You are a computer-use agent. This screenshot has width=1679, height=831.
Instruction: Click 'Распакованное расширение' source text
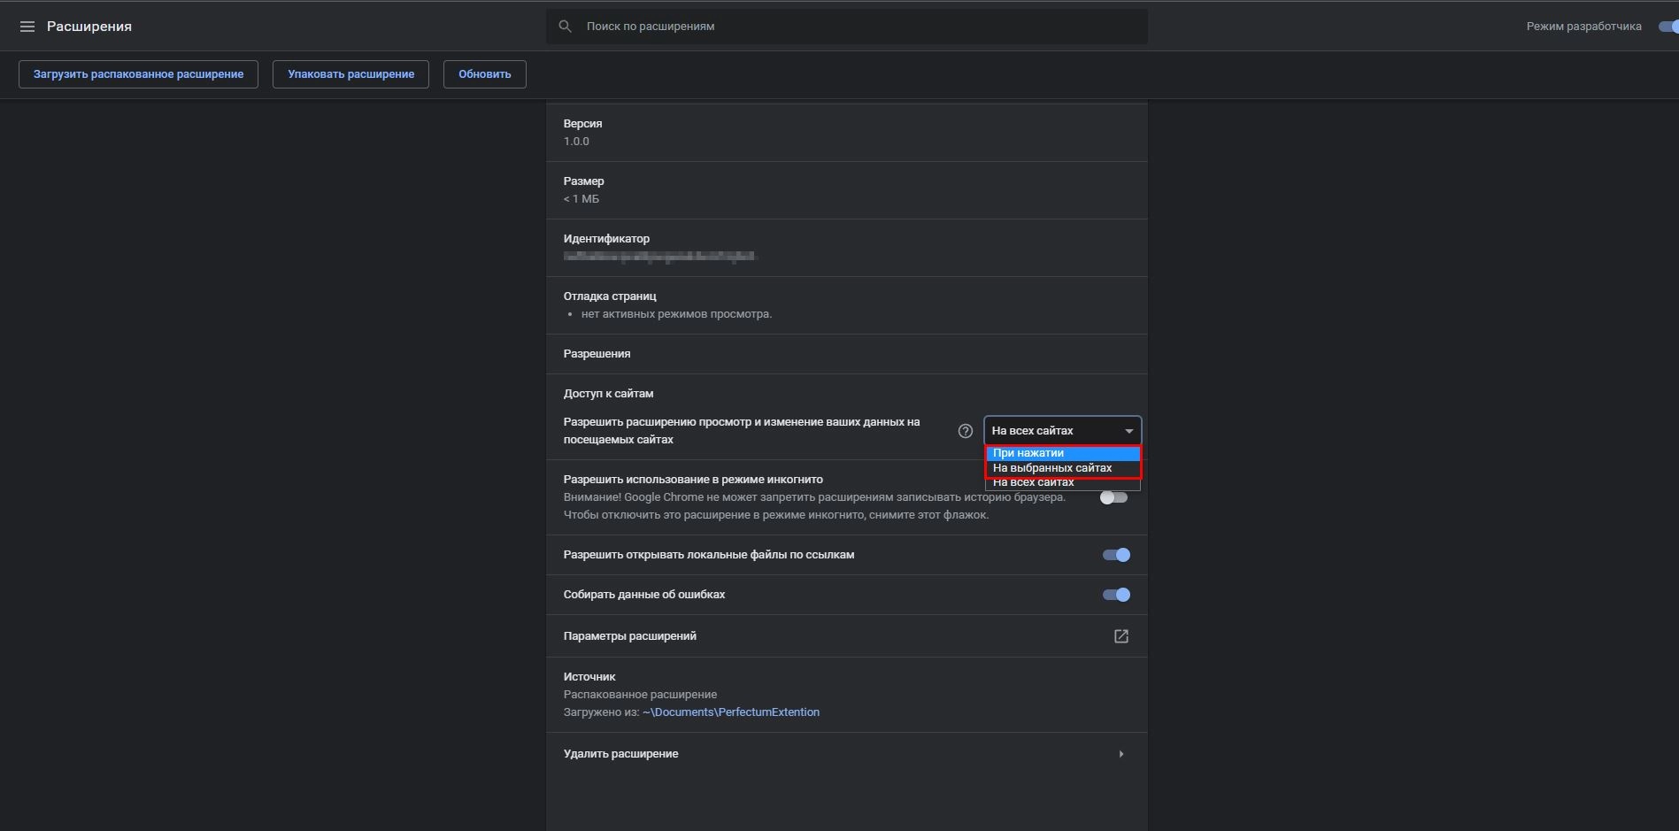640,695
